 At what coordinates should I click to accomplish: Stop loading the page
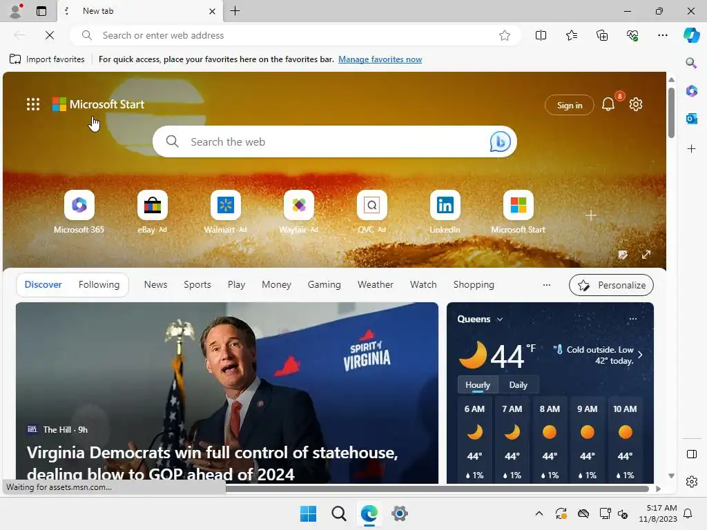50,35
